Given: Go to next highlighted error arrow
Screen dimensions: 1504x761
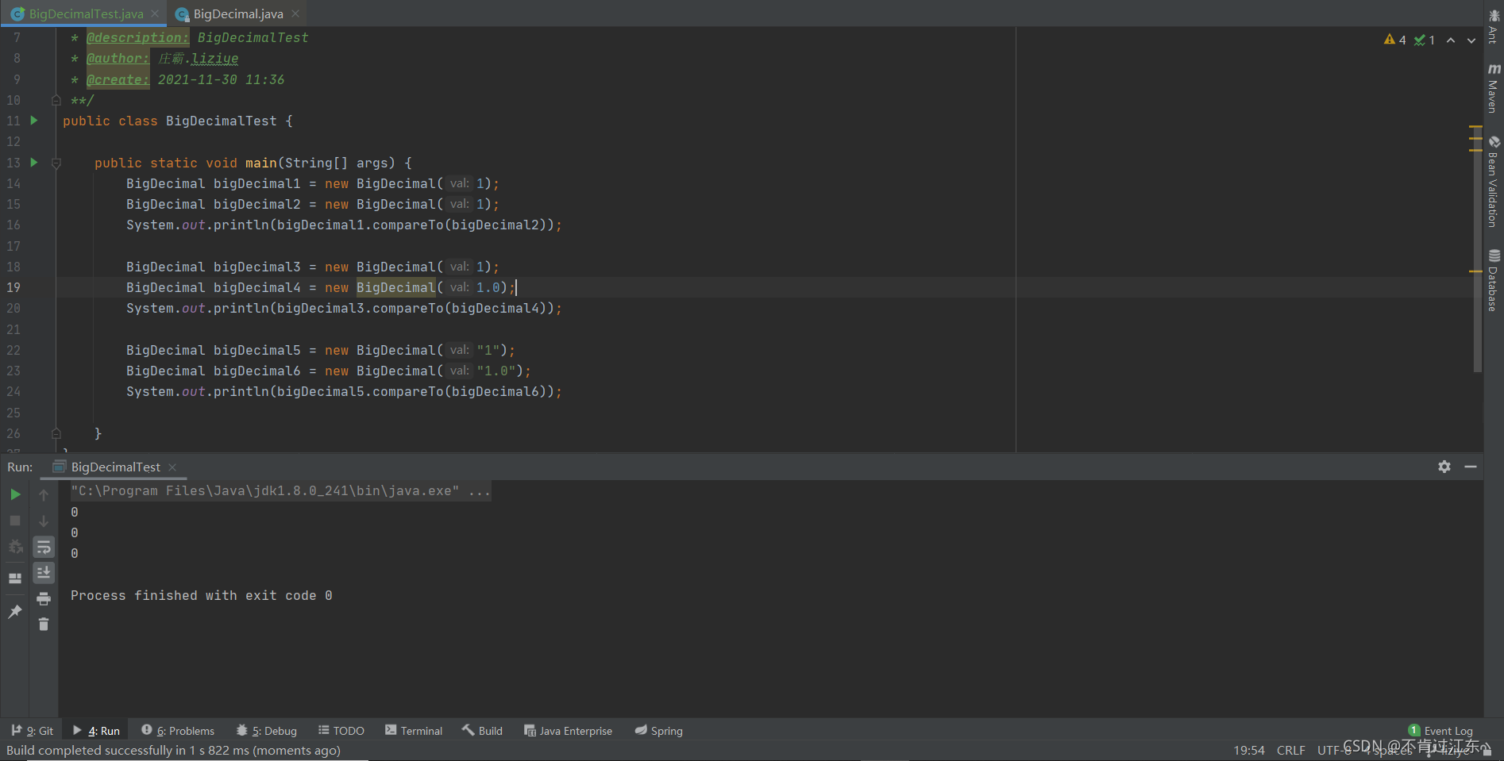Looking at the screenshot, I should (x=1471, y=40).
